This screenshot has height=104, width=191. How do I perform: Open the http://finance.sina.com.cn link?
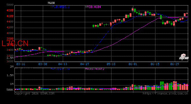click(165, 94)
